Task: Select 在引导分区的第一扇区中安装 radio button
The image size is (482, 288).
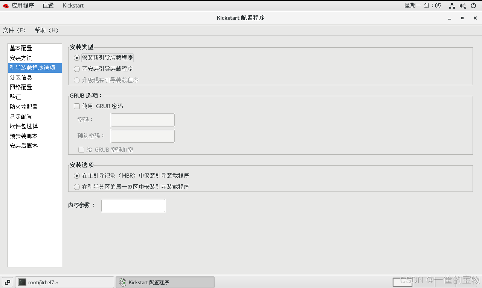Action: [77, 187]
